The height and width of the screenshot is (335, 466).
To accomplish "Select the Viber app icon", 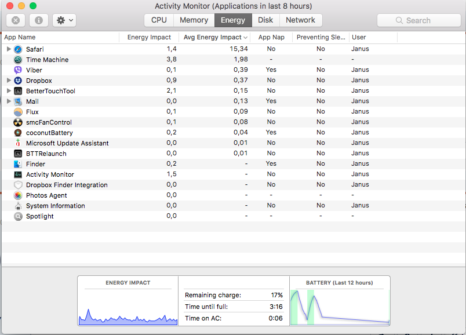I will [18, 70].
